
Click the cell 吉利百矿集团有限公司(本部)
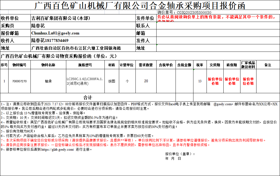[83, 18]
